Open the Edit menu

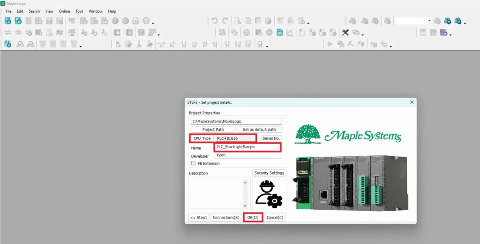(x=20, y=11)
